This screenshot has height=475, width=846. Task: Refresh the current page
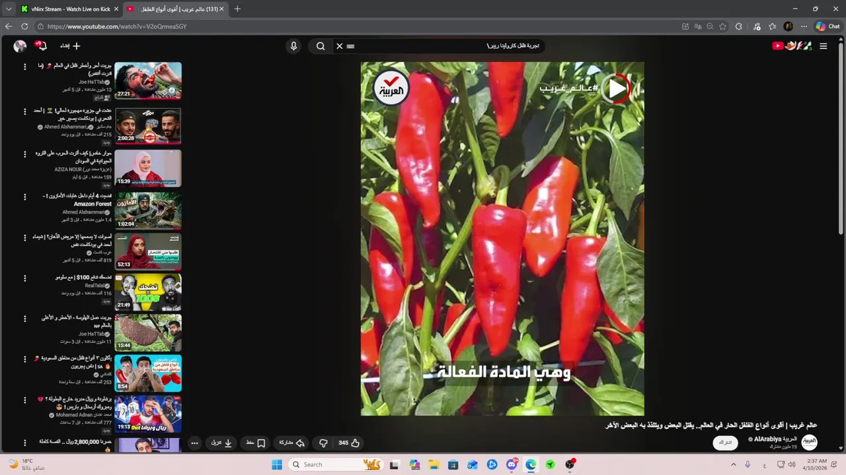tap(24, 26)
